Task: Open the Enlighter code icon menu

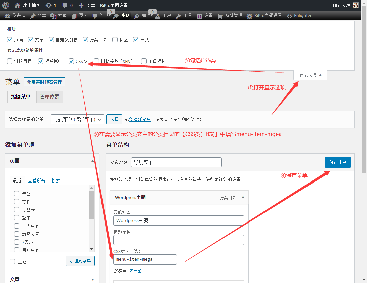Action: (289, 16)
